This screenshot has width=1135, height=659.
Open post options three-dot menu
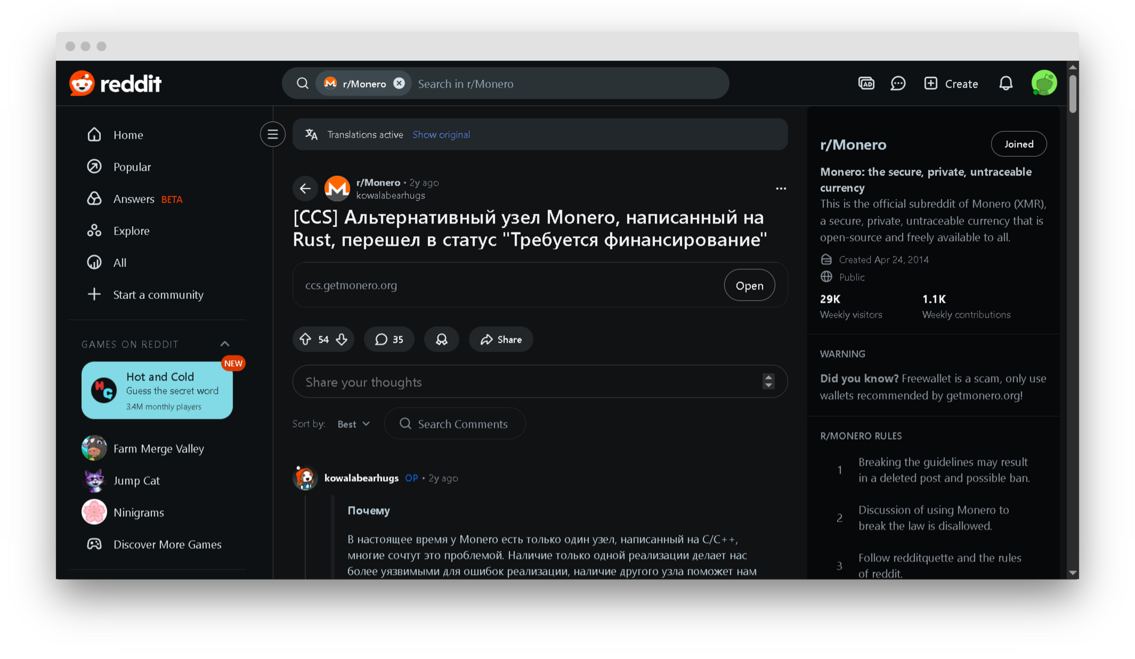click(x=781, y=189)
